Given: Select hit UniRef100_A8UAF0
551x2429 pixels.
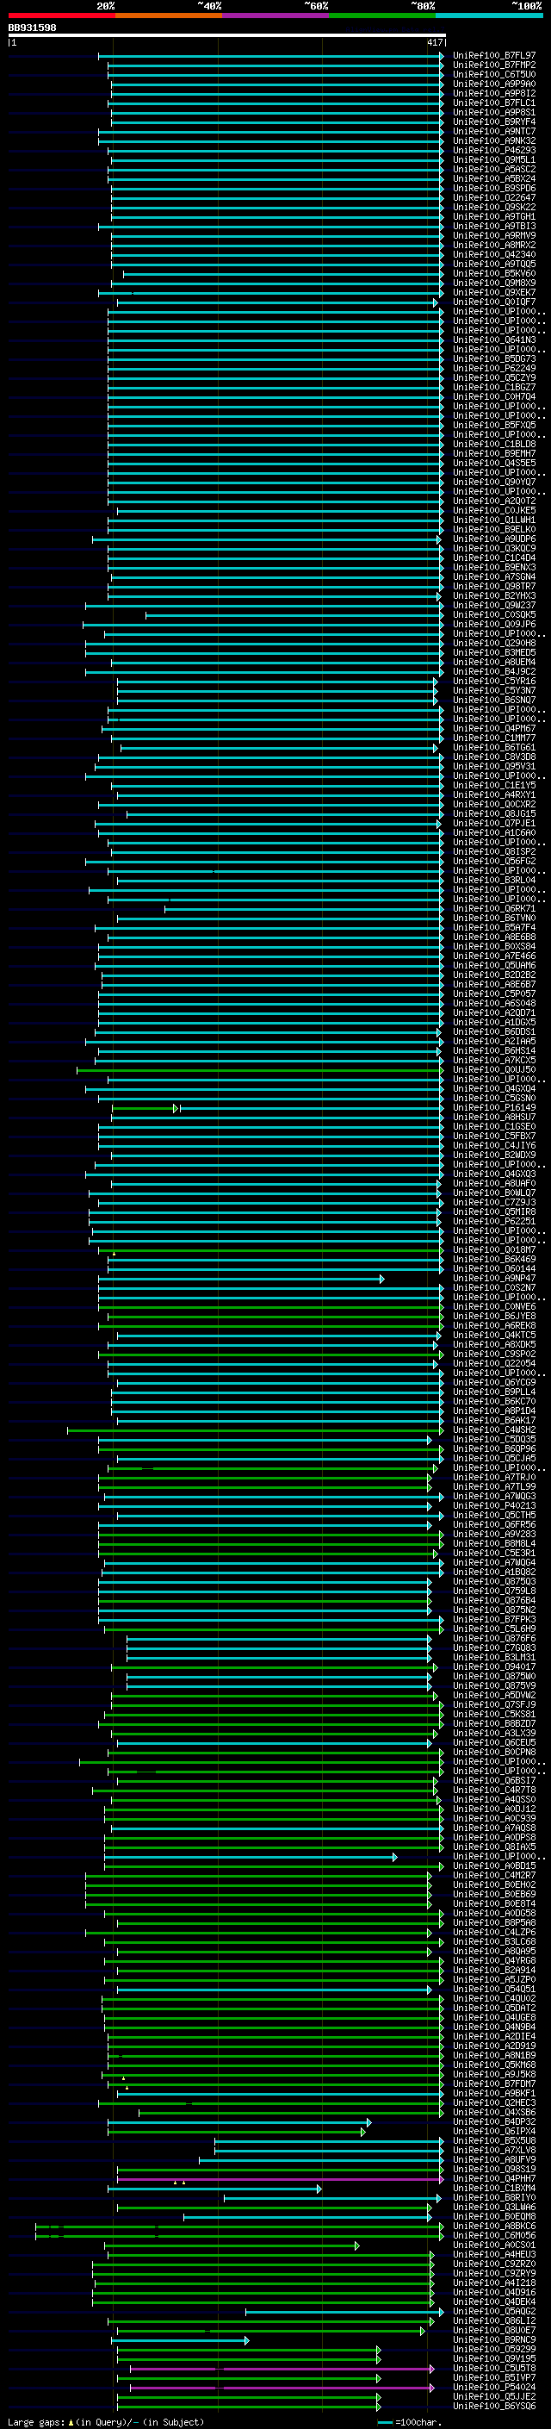Looking at the screenshot, I should [x=493, y=1183].
